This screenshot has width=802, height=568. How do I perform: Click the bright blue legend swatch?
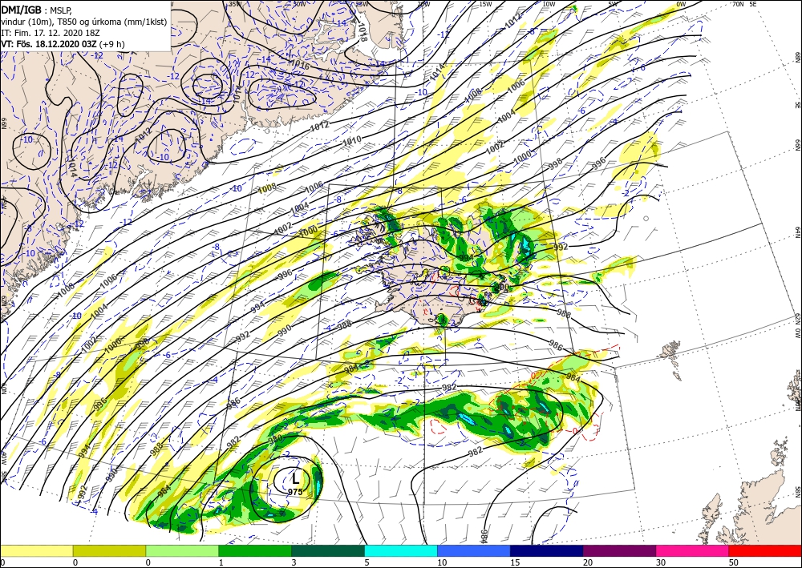tap(474, 550)
